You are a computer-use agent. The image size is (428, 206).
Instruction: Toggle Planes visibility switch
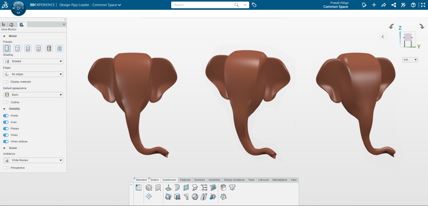tap(6, 128)
